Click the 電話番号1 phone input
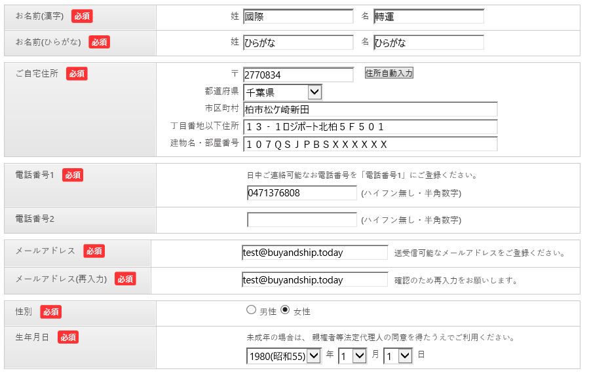589x375 pixels. (x=301, y=193)
